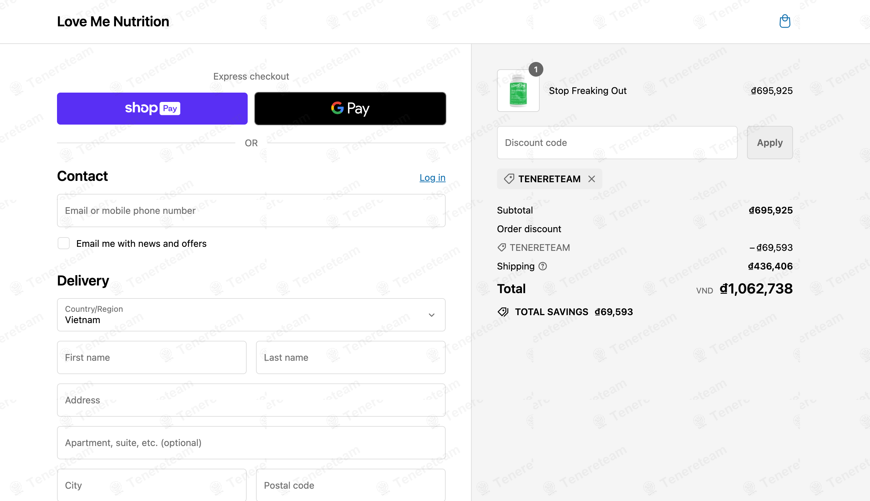Apply the discount code
The height and width of the screenshot is (501, 870).
(769, 143)
